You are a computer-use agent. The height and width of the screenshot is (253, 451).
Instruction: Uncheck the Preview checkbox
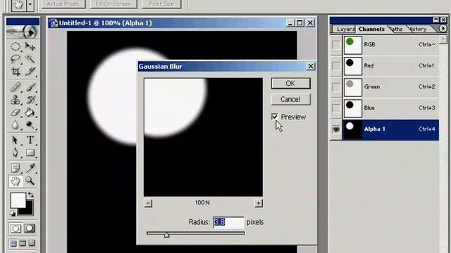pos(275,117)
